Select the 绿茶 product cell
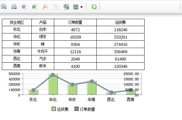The height and width of the screenshot is (120, 182). (43, 37)
